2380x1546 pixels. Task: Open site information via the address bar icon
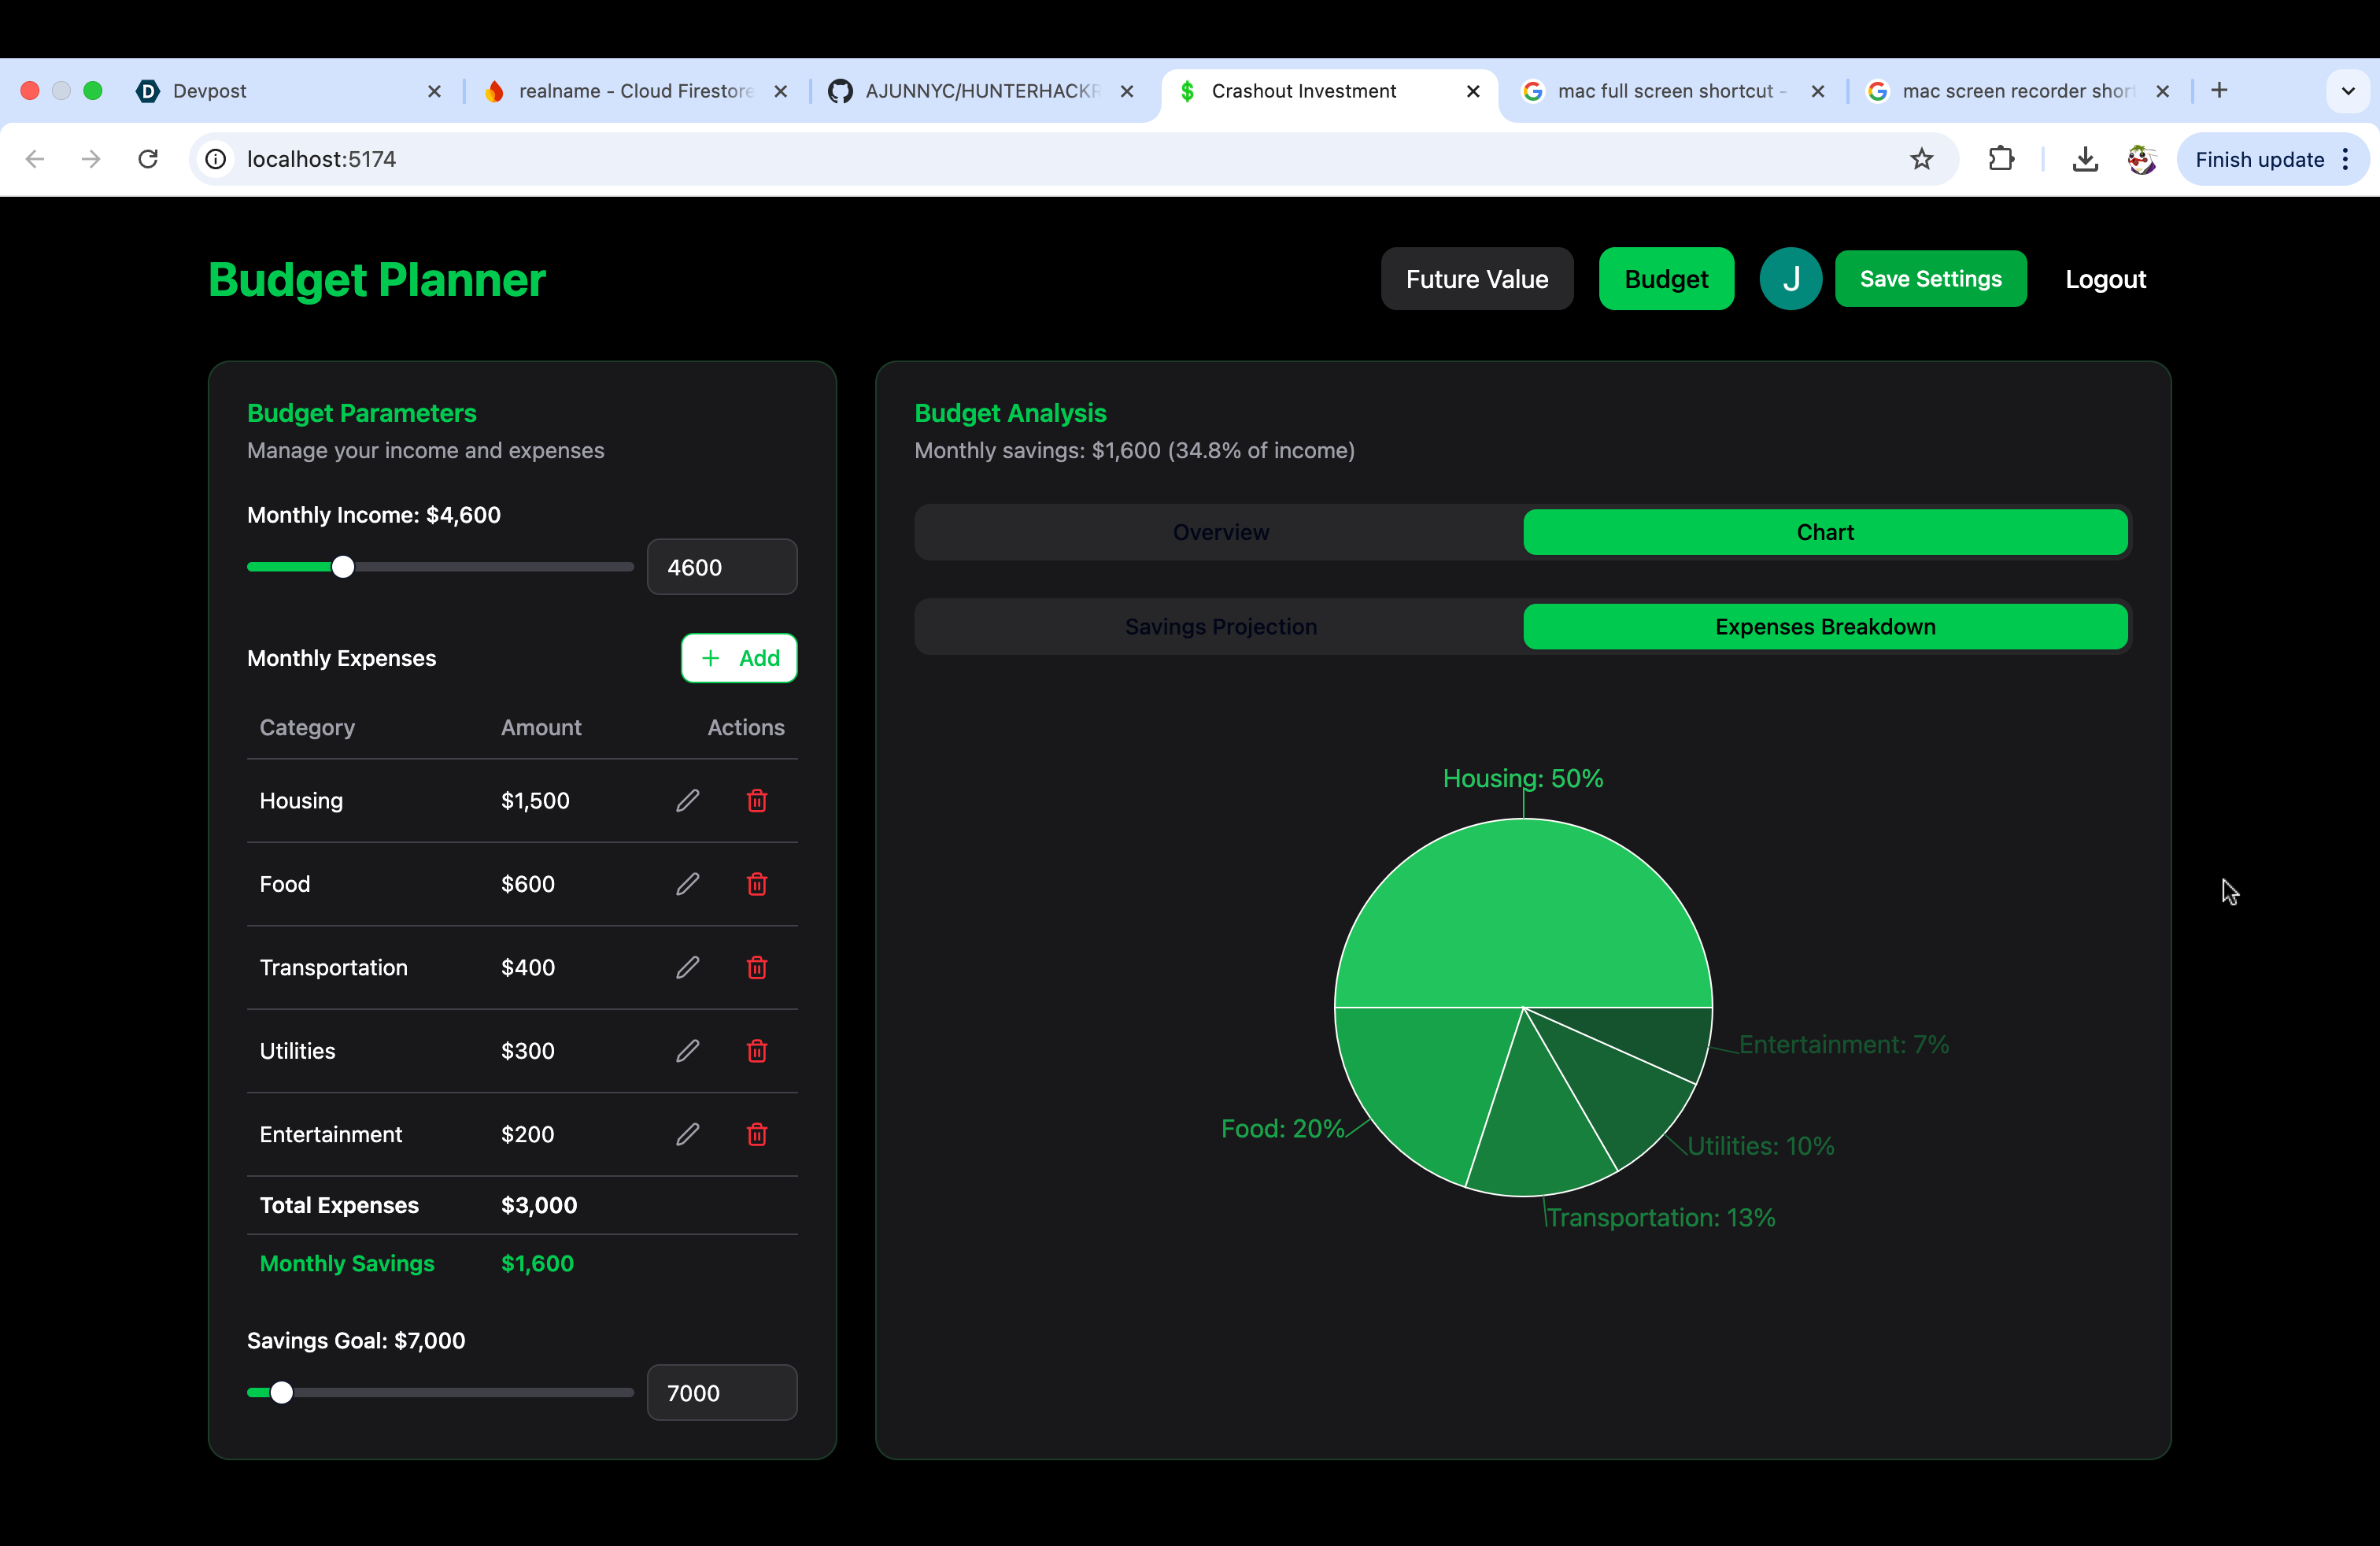tap(216, 159)
